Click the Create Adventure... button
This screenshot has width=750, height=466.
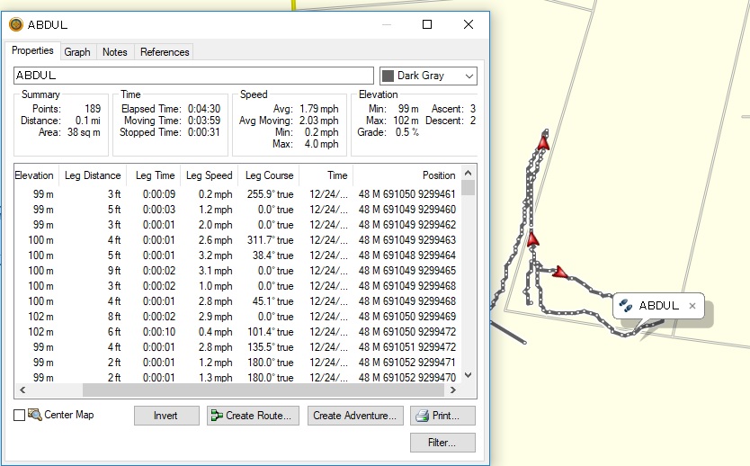tap(354, 416)
